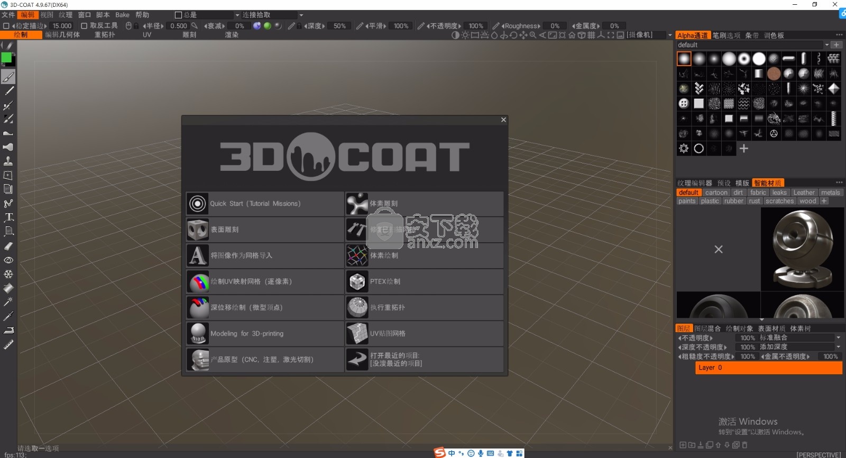846x458 pixels.
Task: Click the rotate camera icon in viewport toolbar
Action: coord(513,35)
